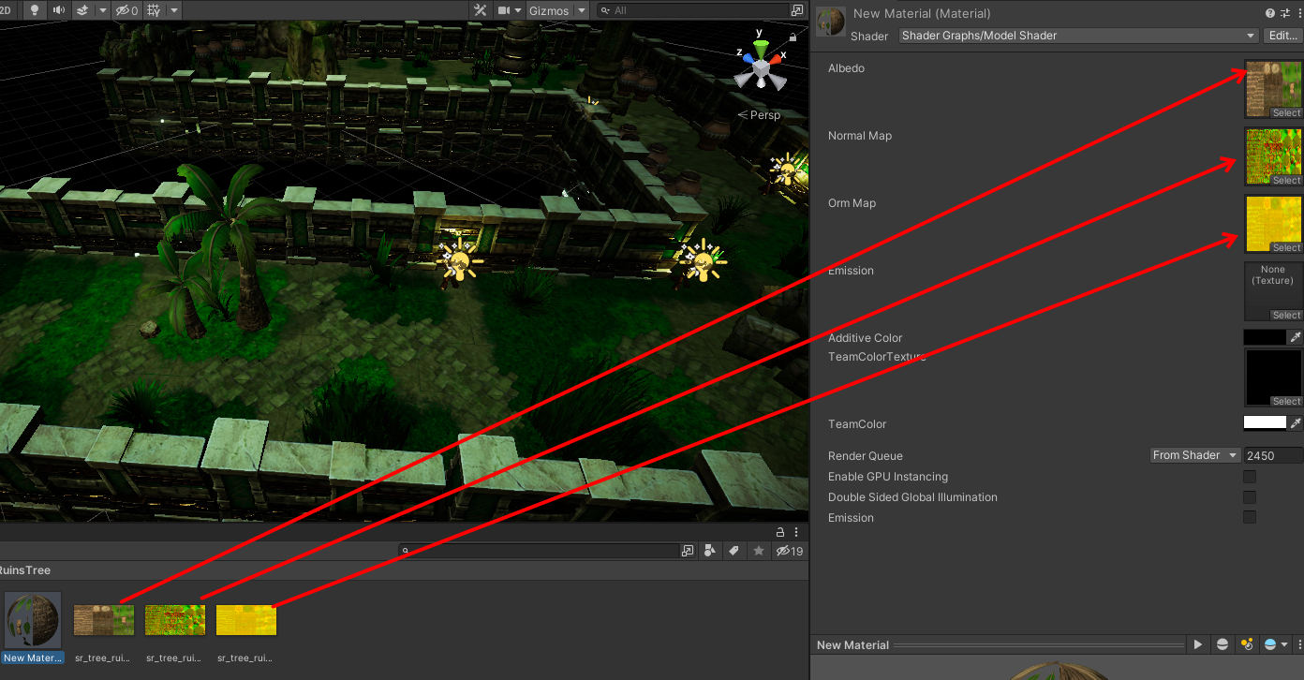Click the Orm Map texture slot thumbnail

(x=1273, y=224)
